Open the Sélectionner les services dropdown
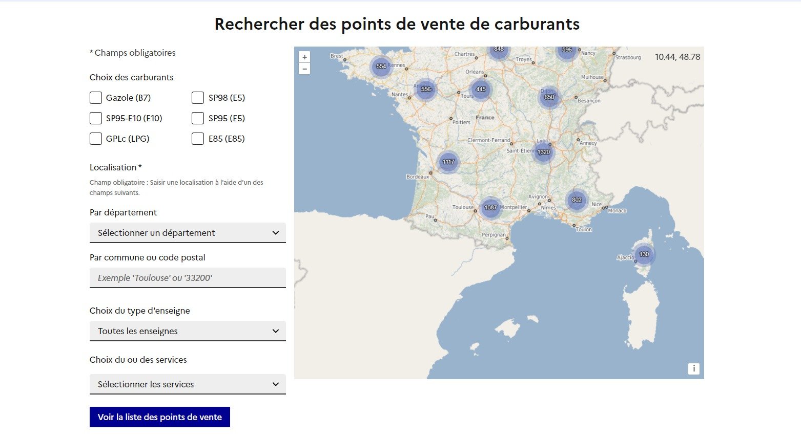The width and height of the screenshot is (801, 438). 188,384
